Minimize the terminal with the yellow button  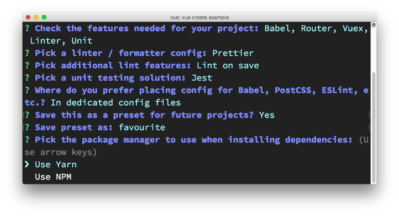36,17
